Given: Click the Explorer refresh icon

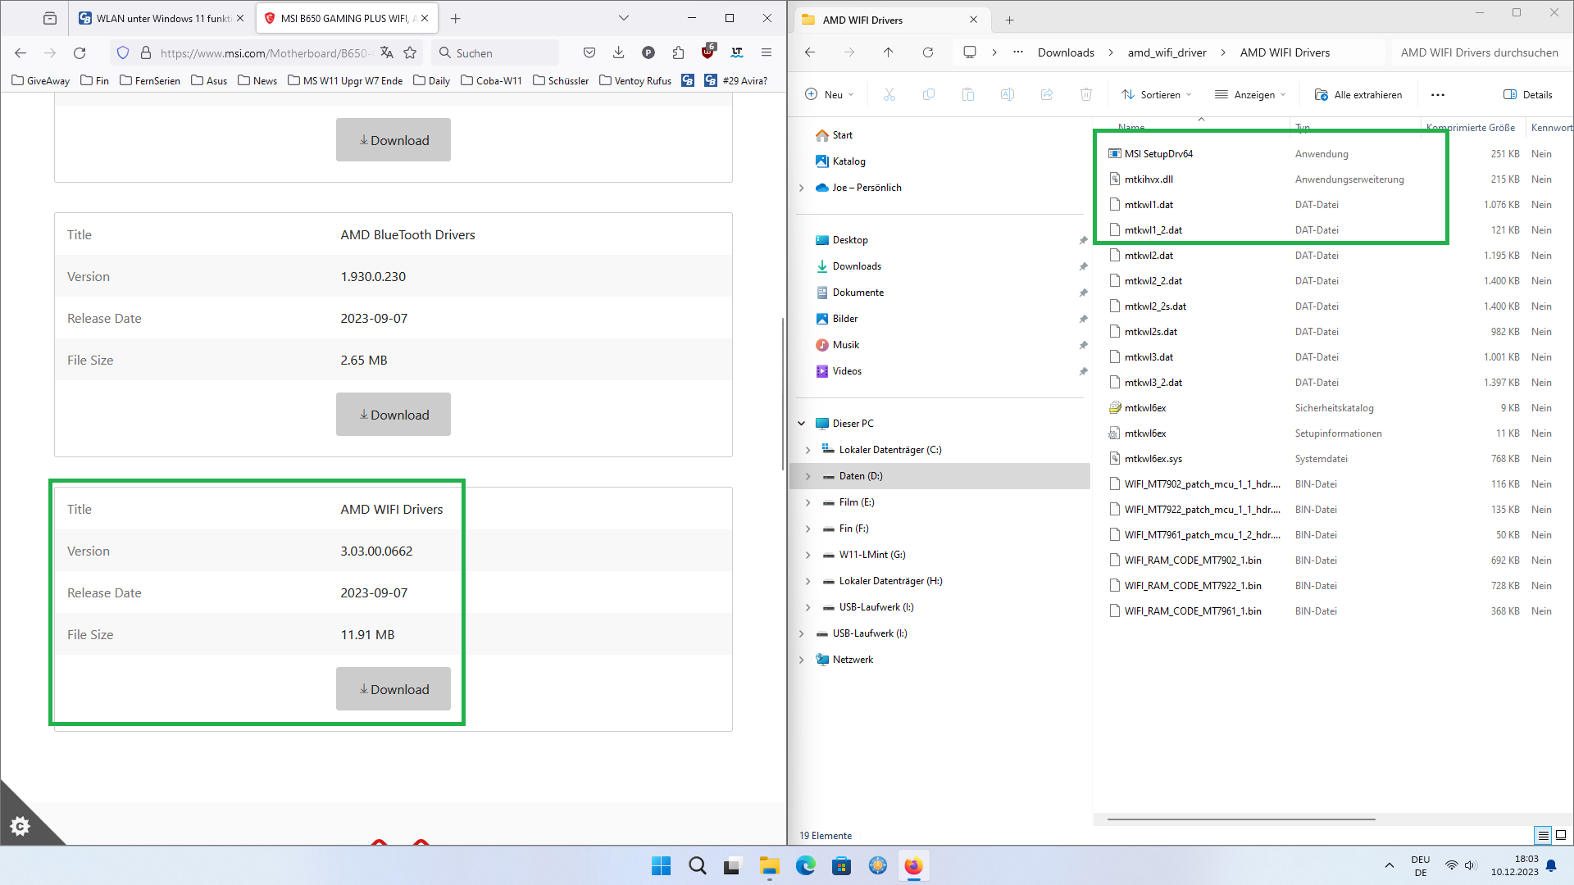Looking at the screenshot, I should click(927, 52).
